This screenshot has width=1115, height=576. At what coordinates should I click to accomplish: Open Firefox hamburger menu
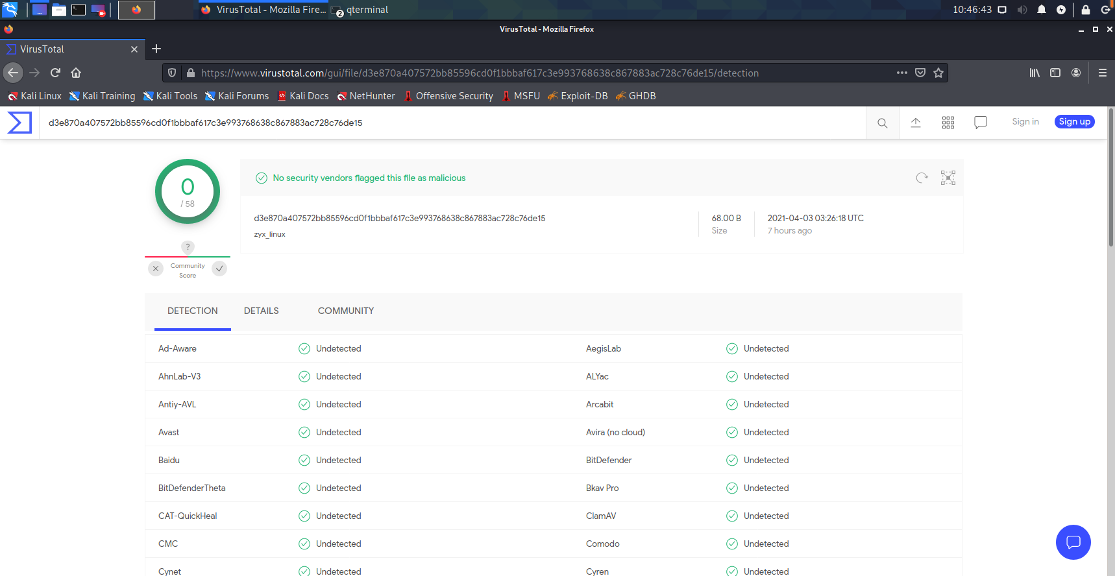click(1103, 73)
